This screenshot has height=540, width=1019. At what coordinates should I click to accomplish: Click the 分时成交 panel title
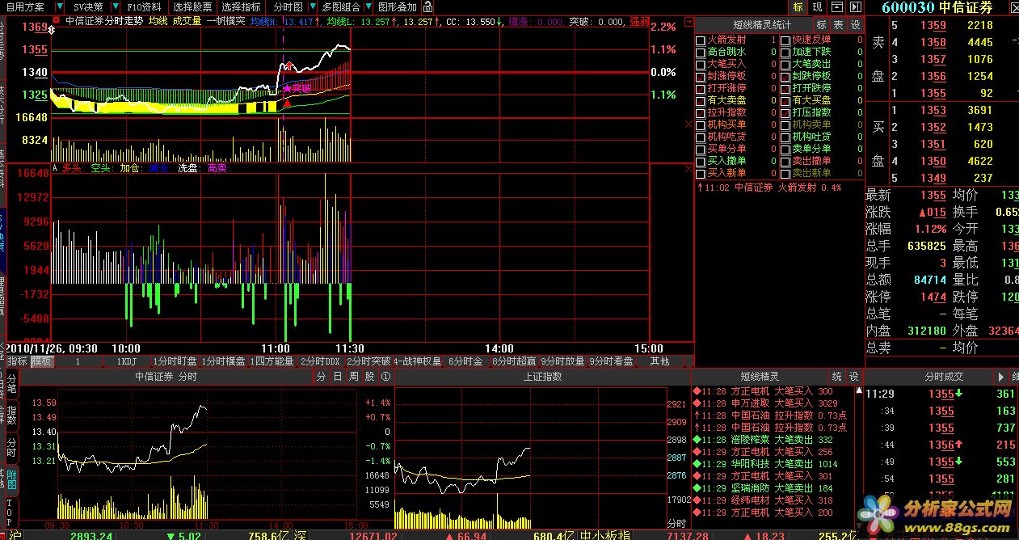coord(945,377)
